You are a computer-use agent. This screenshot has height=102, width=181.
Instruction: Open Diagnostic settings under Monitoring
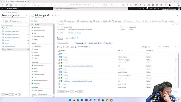tap(39, 74)
